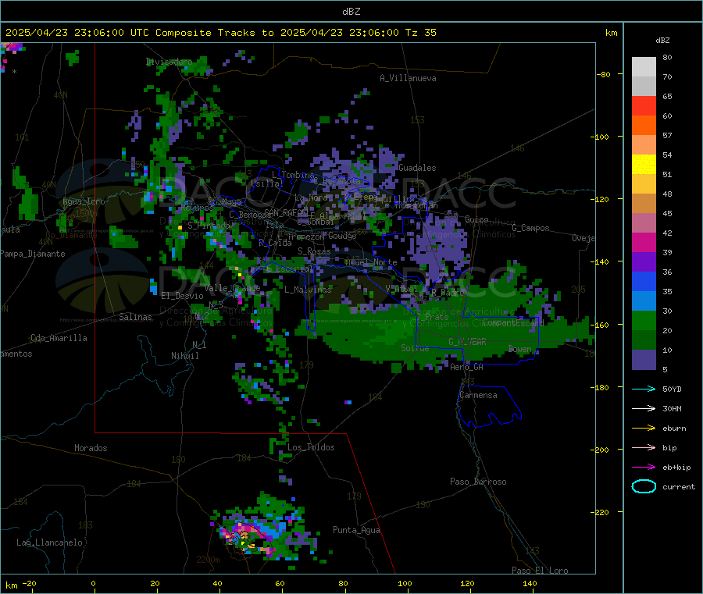Image resolution: width=703 pixels, height=594 pixels.
Task: Click the Nihuil map label
Action: coord(185,356)
